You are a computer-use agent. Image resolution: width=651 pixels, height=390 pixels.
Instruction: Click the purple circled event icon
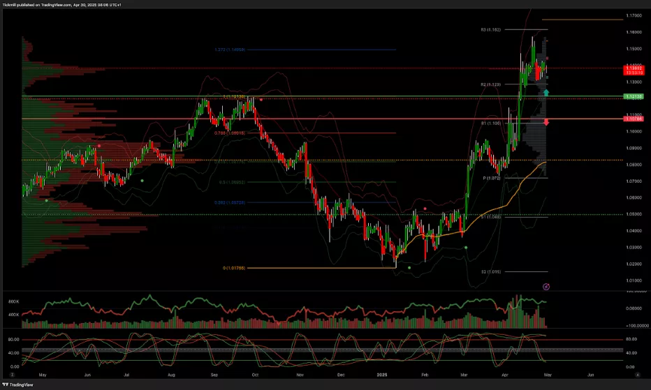tap(546, 286)
